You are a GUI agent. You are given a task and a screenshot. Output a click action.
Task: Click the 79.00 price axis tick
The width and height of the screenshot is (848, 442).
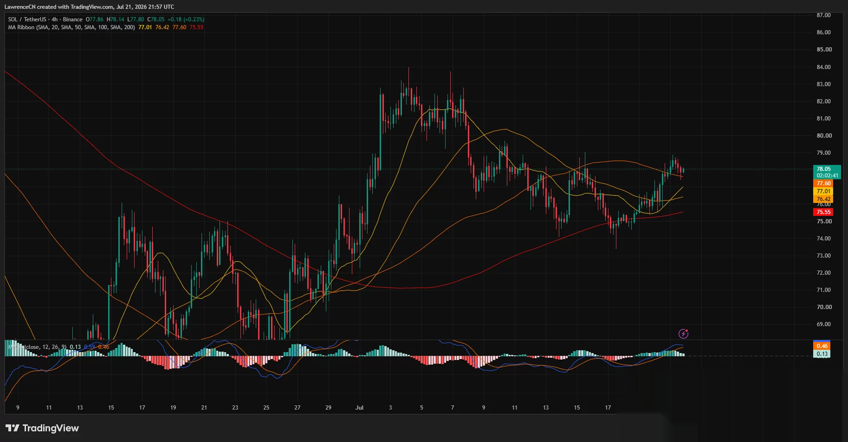pos(824,153)
